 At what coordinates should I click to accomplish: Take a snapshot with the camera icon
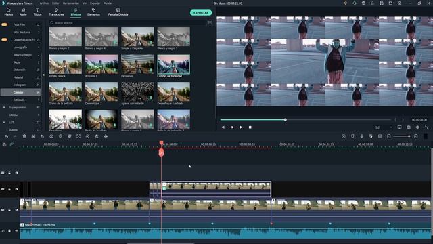[409, 127]
